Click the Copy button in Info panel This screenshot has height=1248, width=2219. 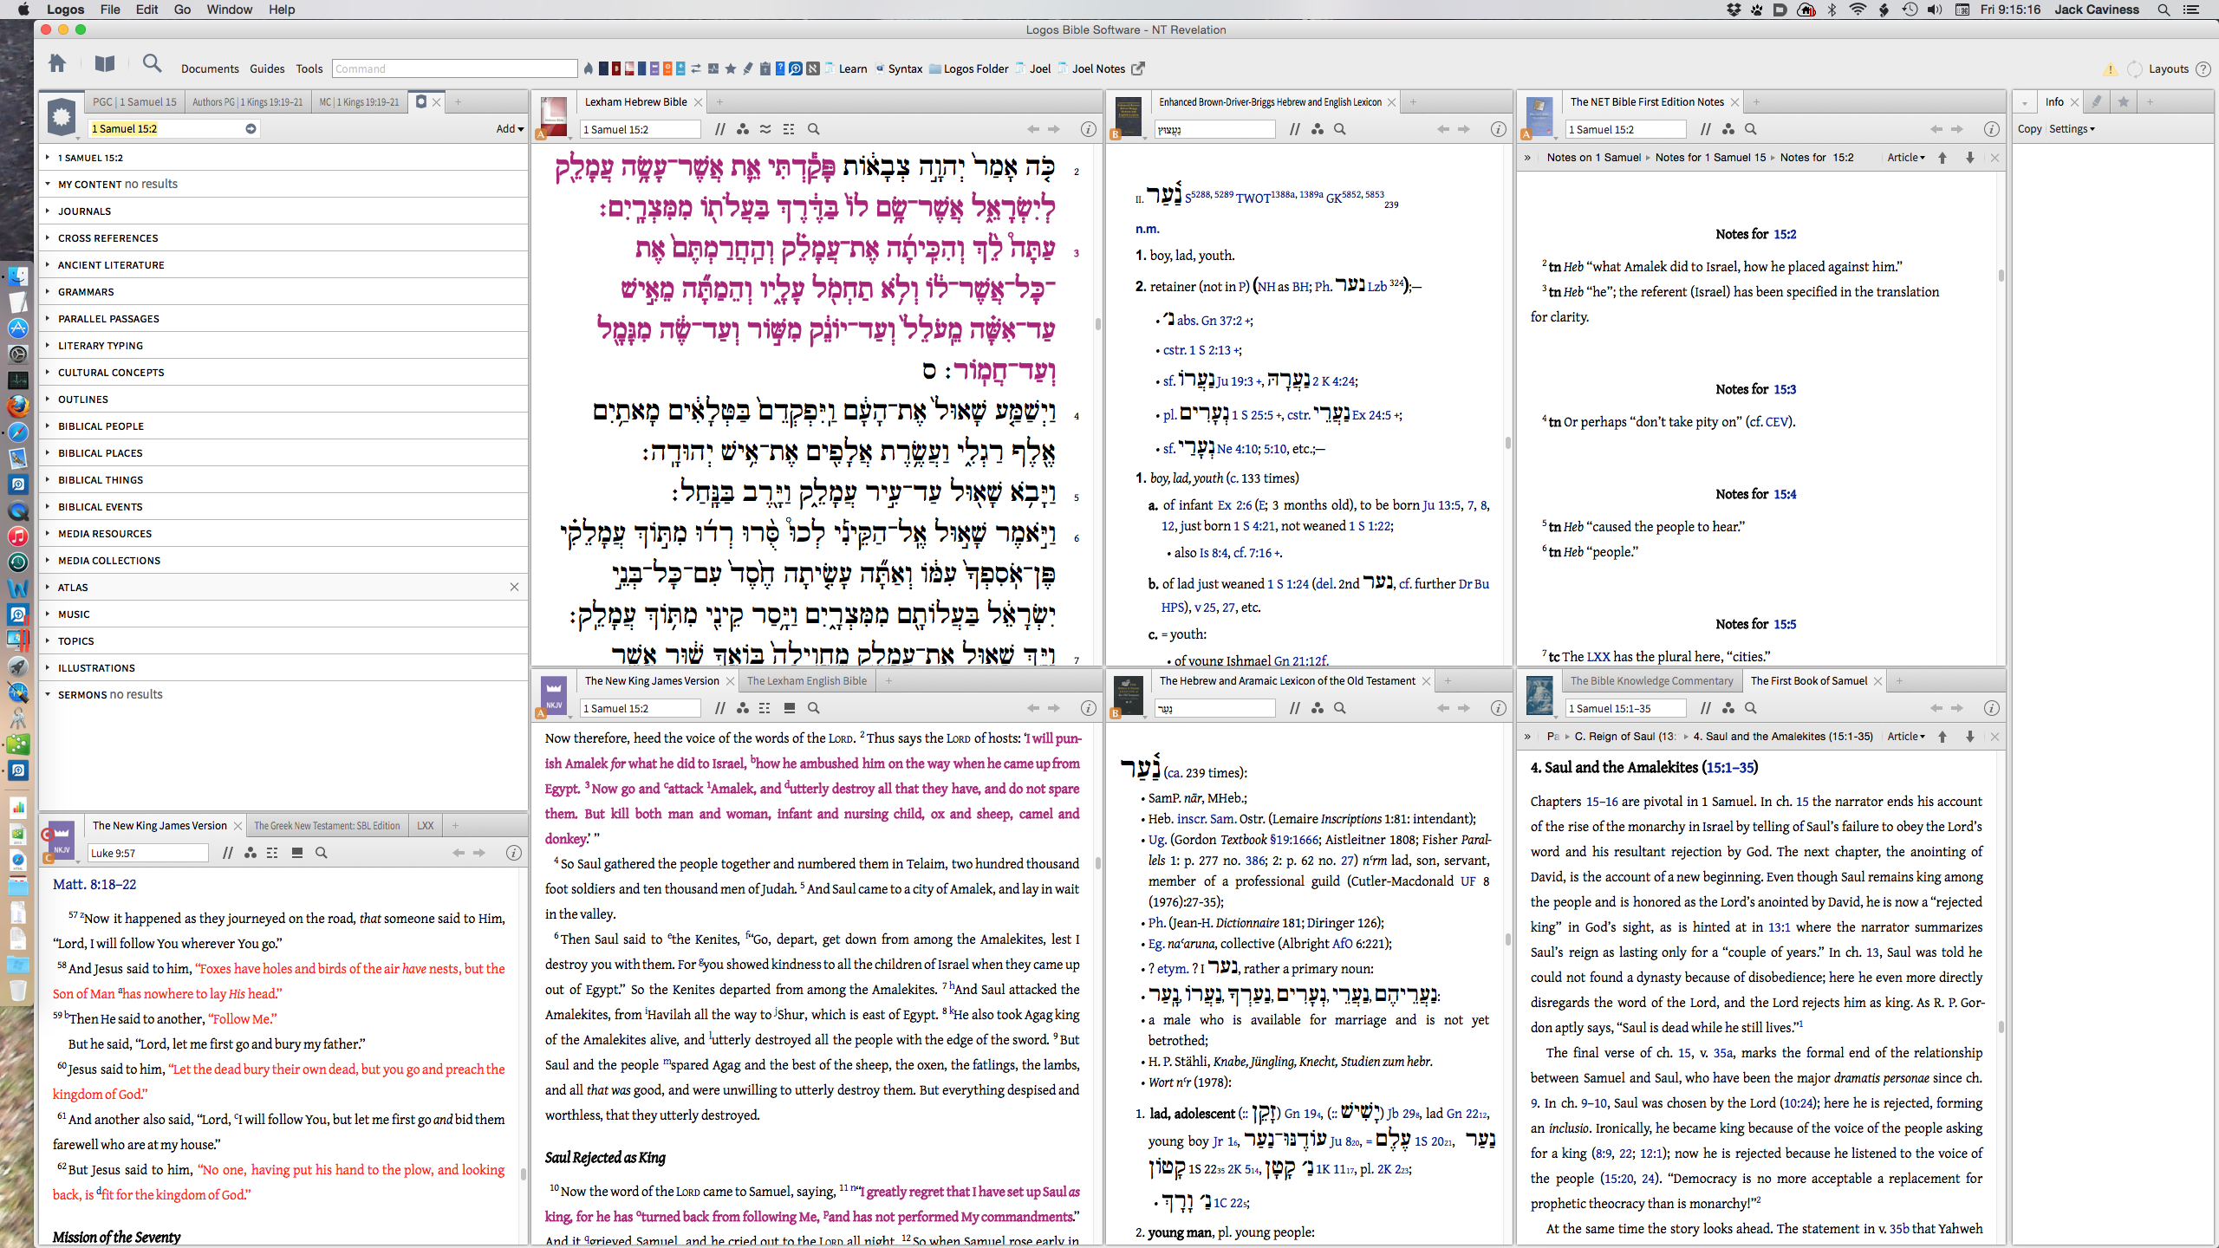point(2029,128)
